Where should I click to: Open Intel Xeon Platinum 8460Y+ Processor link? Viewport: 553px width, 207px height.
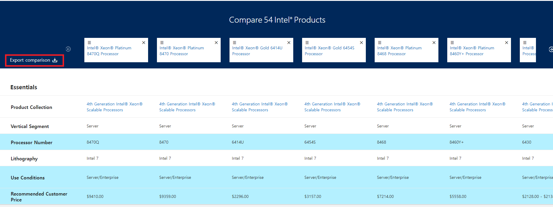[472, 51]
